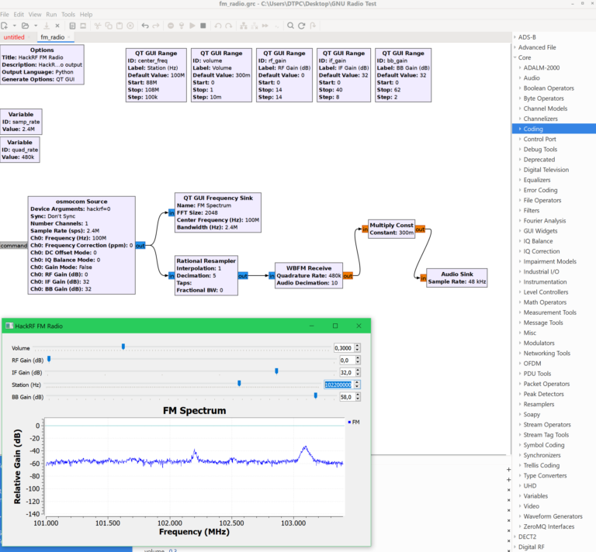The width and height of the screenshot is (596, 552).
Task: Click the Station frequency field 102200000
Action: pyautogui.click(x=338, y=385)
